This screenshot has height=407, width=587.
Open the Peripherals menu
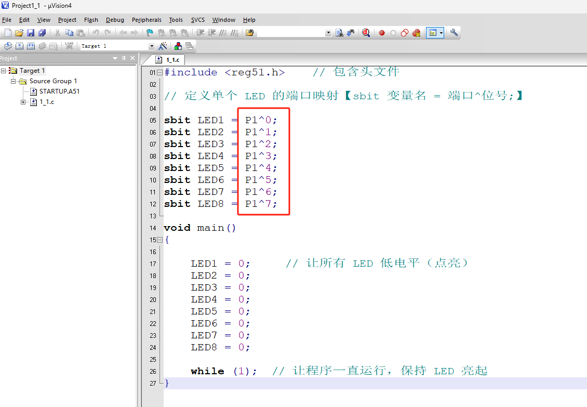coord(146,20)
